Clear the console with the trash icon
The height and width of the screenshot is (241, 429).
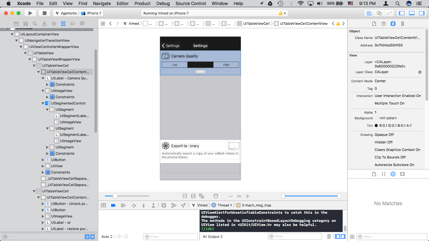click(329, 237)
